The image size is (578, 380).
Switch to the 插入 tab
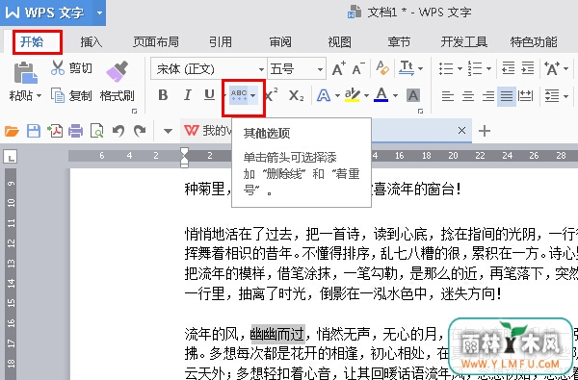click(92, 42)
